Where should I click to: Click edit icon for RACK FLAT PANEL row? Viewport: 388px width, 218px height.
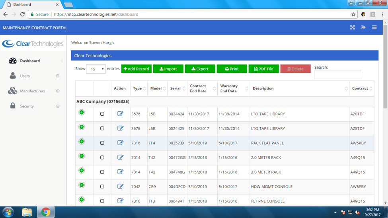[x=120, y=143]
